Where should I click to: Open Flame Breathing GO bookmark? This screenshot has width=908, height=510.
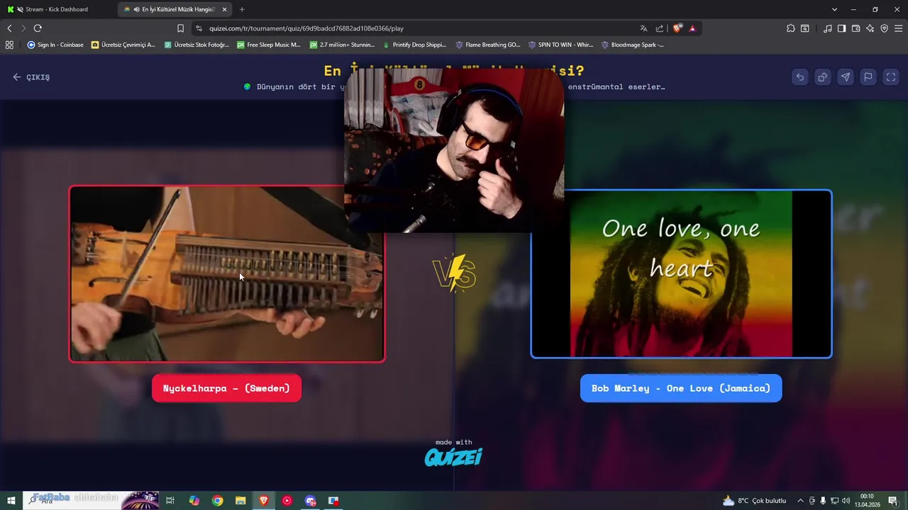[x=488, y=45]
